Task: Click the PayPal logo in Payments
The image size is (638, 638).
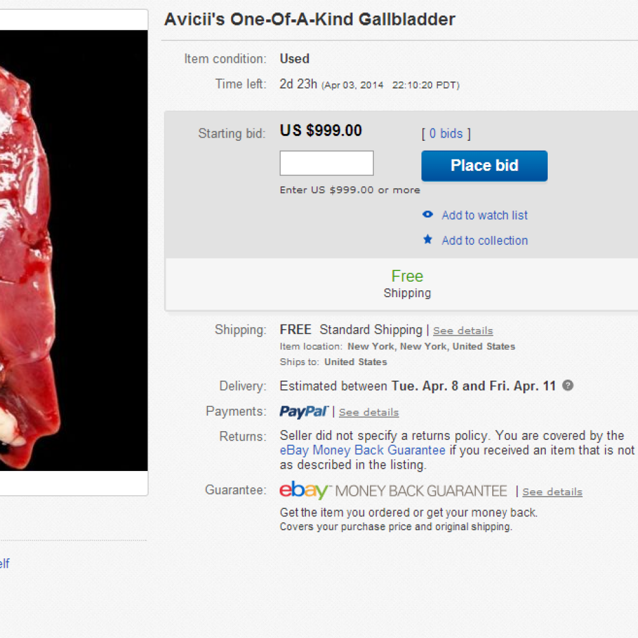Action: tap(303, 411)
